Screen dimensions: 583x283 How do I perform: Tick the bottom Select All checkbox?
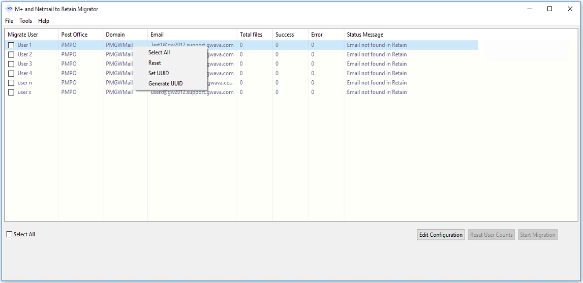(x=10, y=234)
